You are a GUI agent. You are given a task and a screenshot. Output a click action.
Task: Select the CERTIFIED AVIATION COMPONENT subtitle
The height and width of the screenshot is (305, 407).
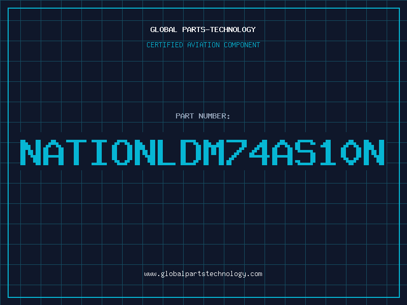point(203,45)
